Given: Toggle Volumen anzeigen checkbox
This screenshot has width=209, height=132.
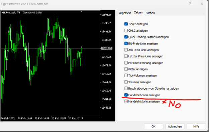Looking at the screenshot, I should click(126, 82).
